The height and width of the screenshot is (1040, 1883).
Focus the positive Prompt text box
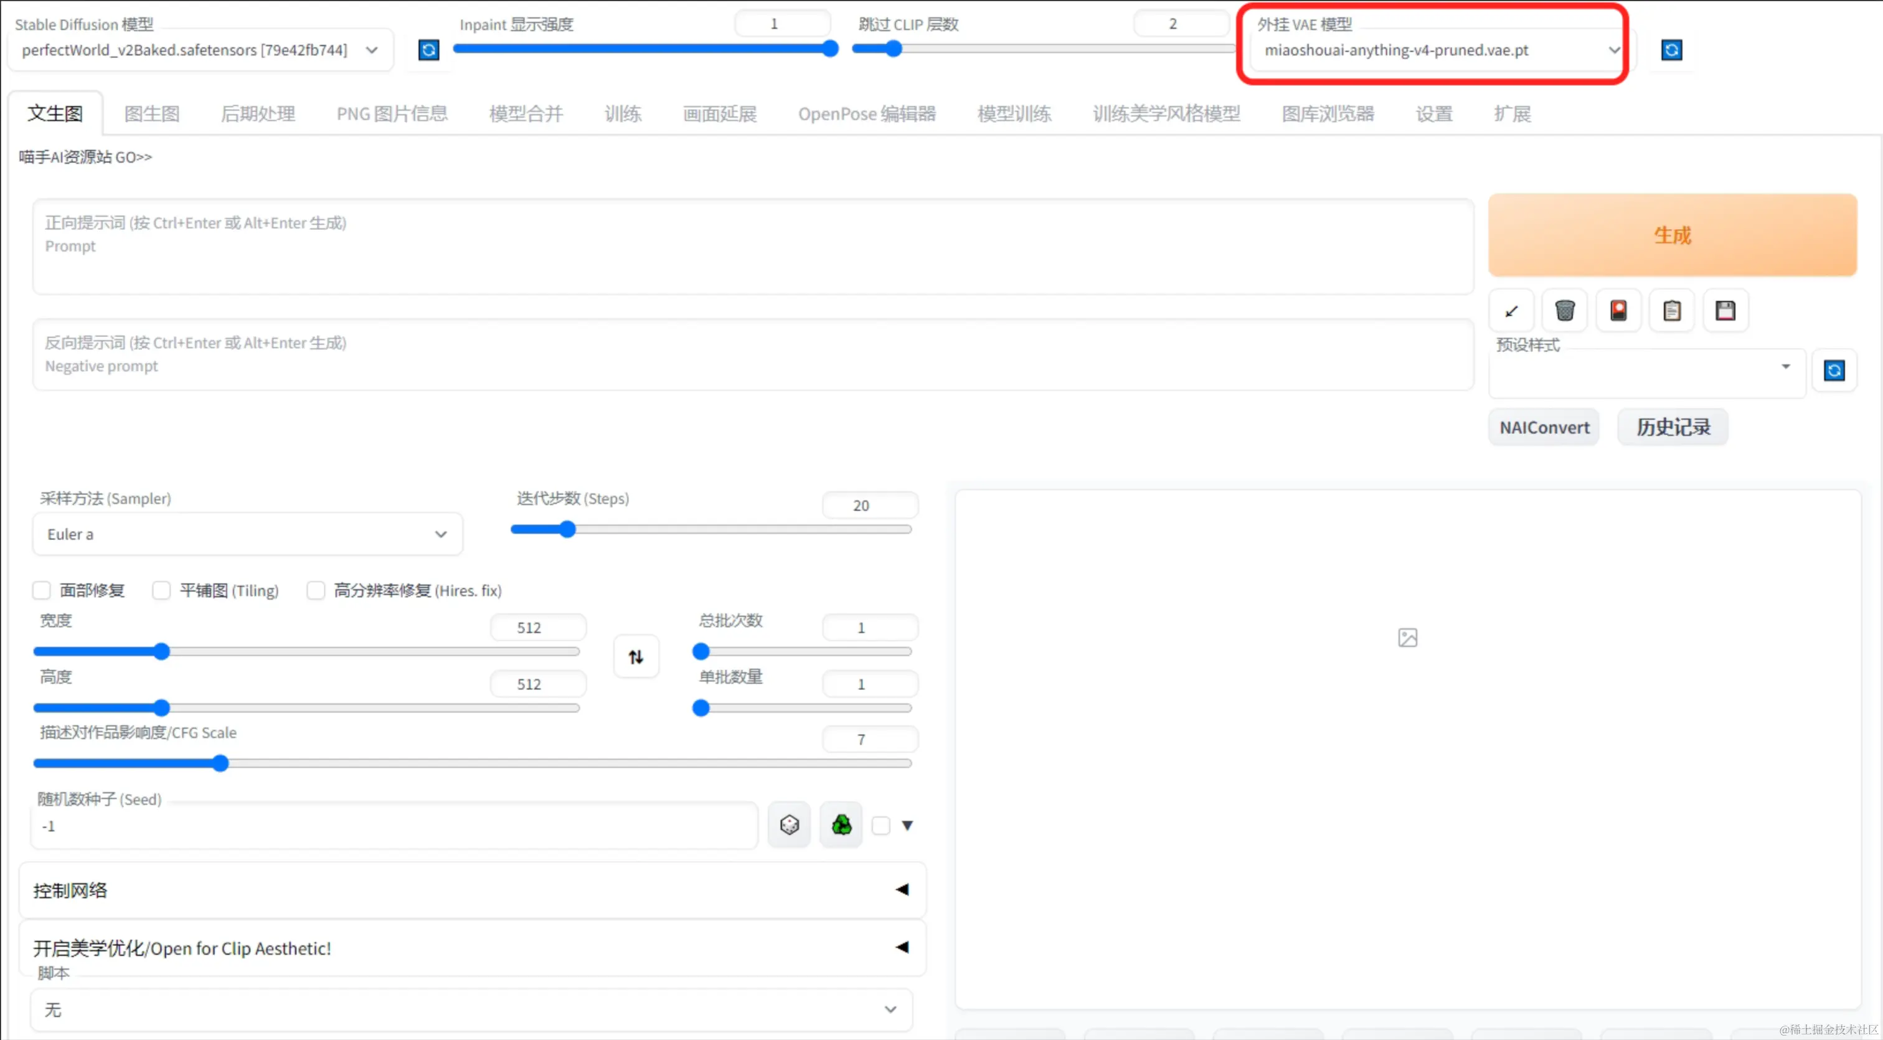click(753, 246)
